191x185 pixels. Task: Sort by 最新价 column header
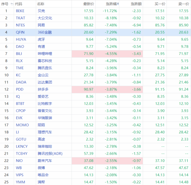(89, 4)
